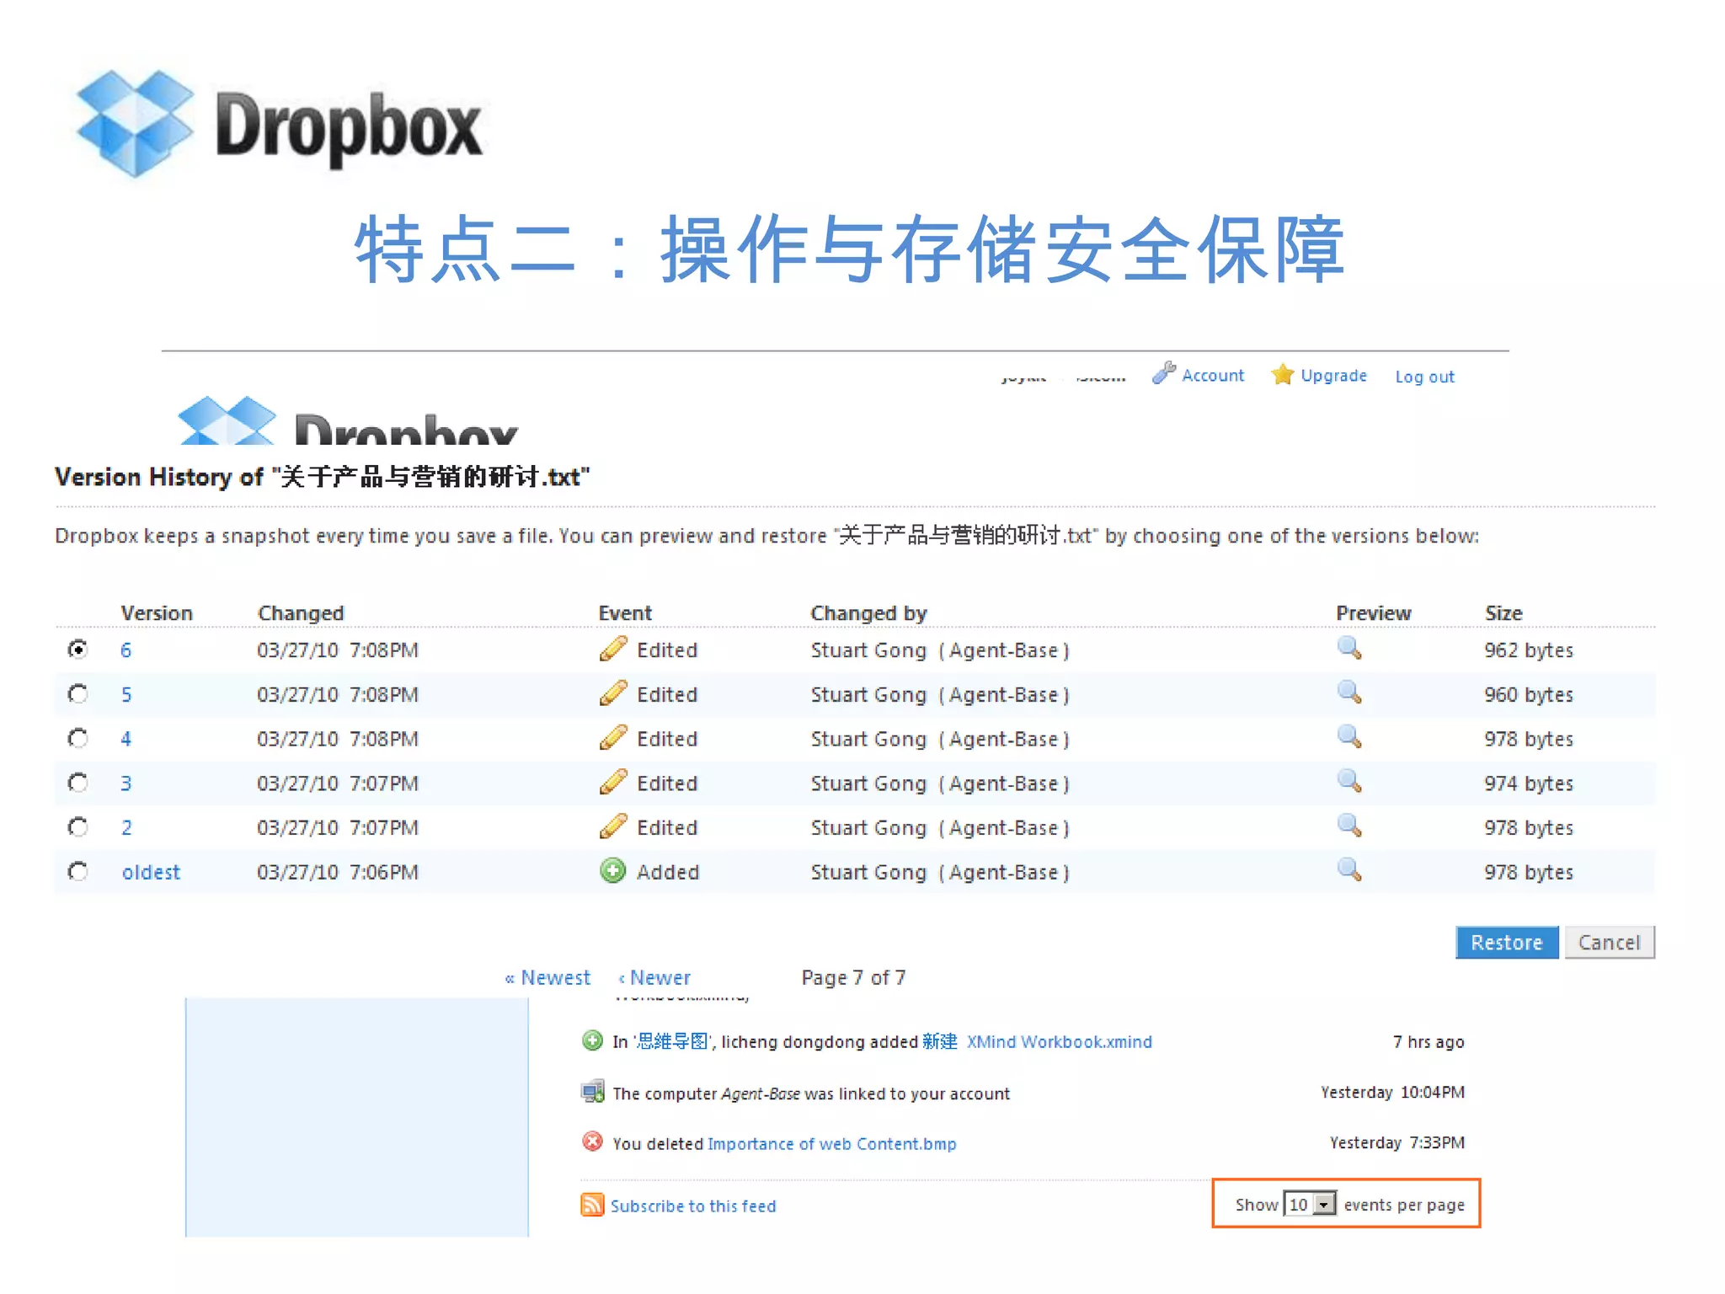Click the Account wrench icon

1164,372
